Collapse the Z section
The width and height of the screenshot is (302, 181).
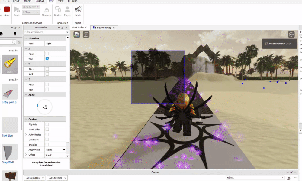(x=26, y=79)
